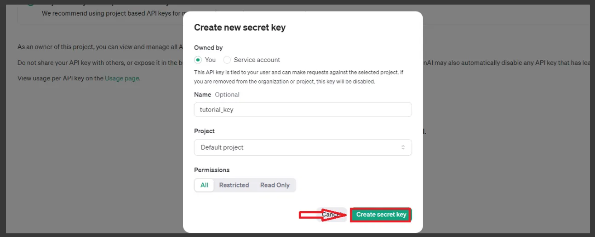
Task: Select the "Service account" radio option
Action: (227, 60)
